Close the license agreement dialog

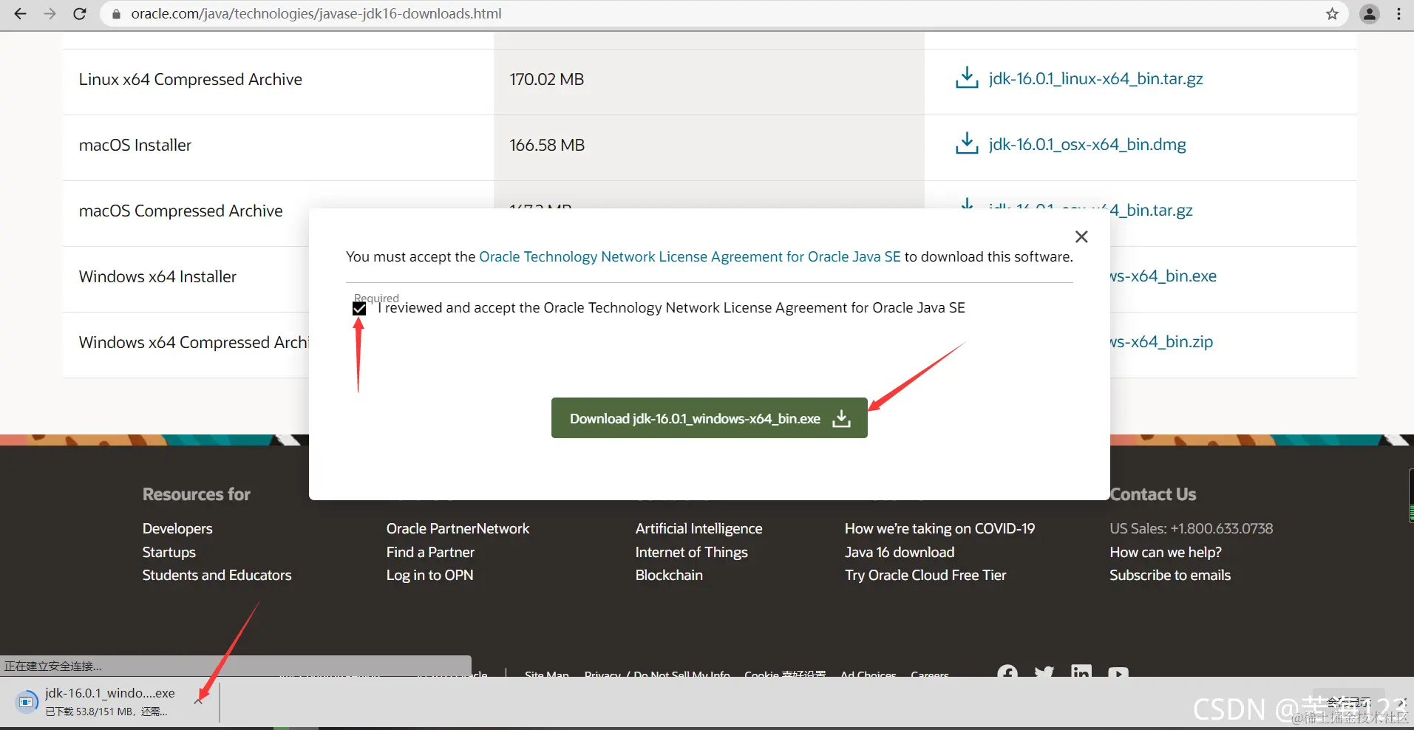1081,236
